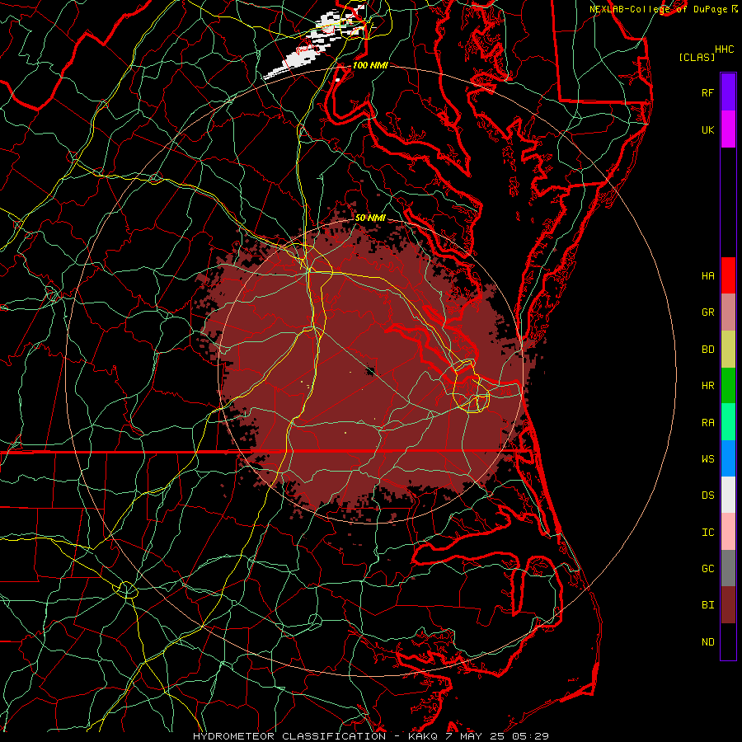Click the DS white legend swatch
742x742 pixels.
728,495
